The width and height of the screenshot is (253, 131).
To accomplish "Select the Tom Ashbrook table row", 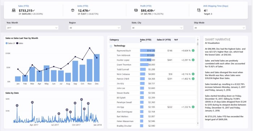I will coord(152,55).
